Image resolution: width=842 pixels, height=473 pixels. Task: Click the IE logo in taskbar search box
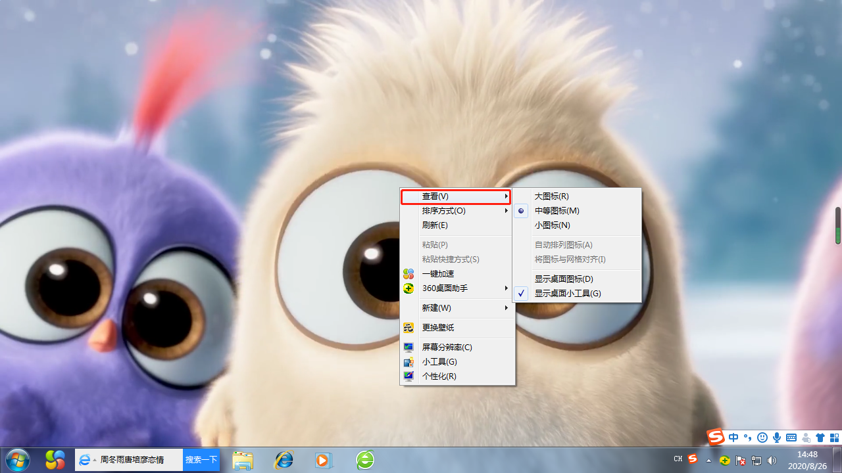click(x=84, y=461)
